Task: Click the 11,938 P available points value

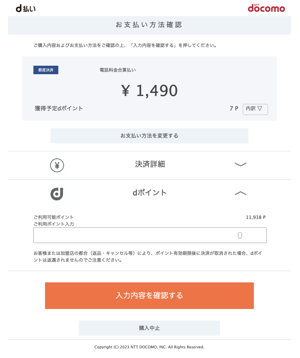Action: point(256,217)
